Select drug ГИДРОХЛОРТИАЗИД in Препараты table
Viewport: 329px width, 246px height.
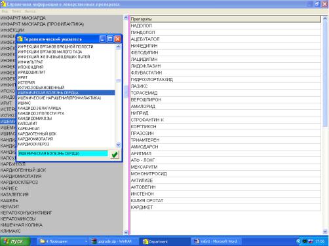(x=225, y=80)
